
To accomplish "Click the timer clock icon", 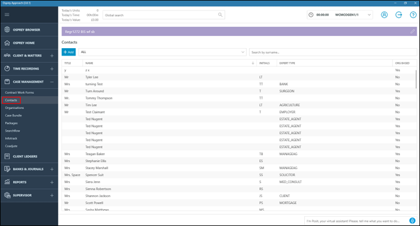I will pos(311,15).
